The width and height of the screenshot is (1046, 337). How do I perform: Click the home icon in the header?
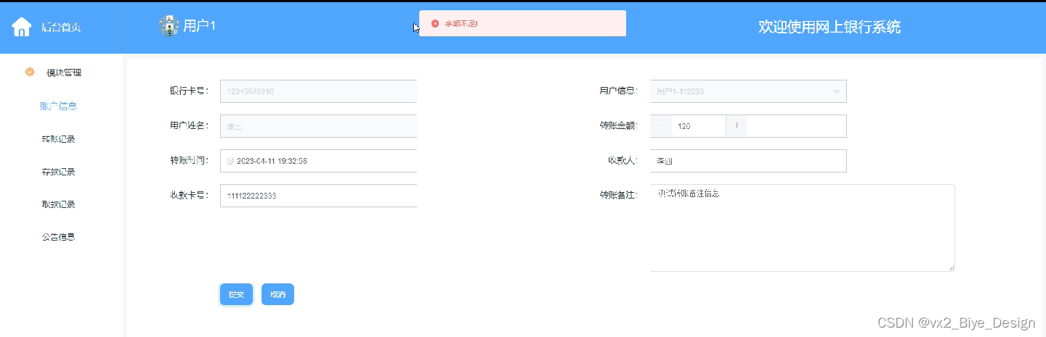(x=22, y=27)
